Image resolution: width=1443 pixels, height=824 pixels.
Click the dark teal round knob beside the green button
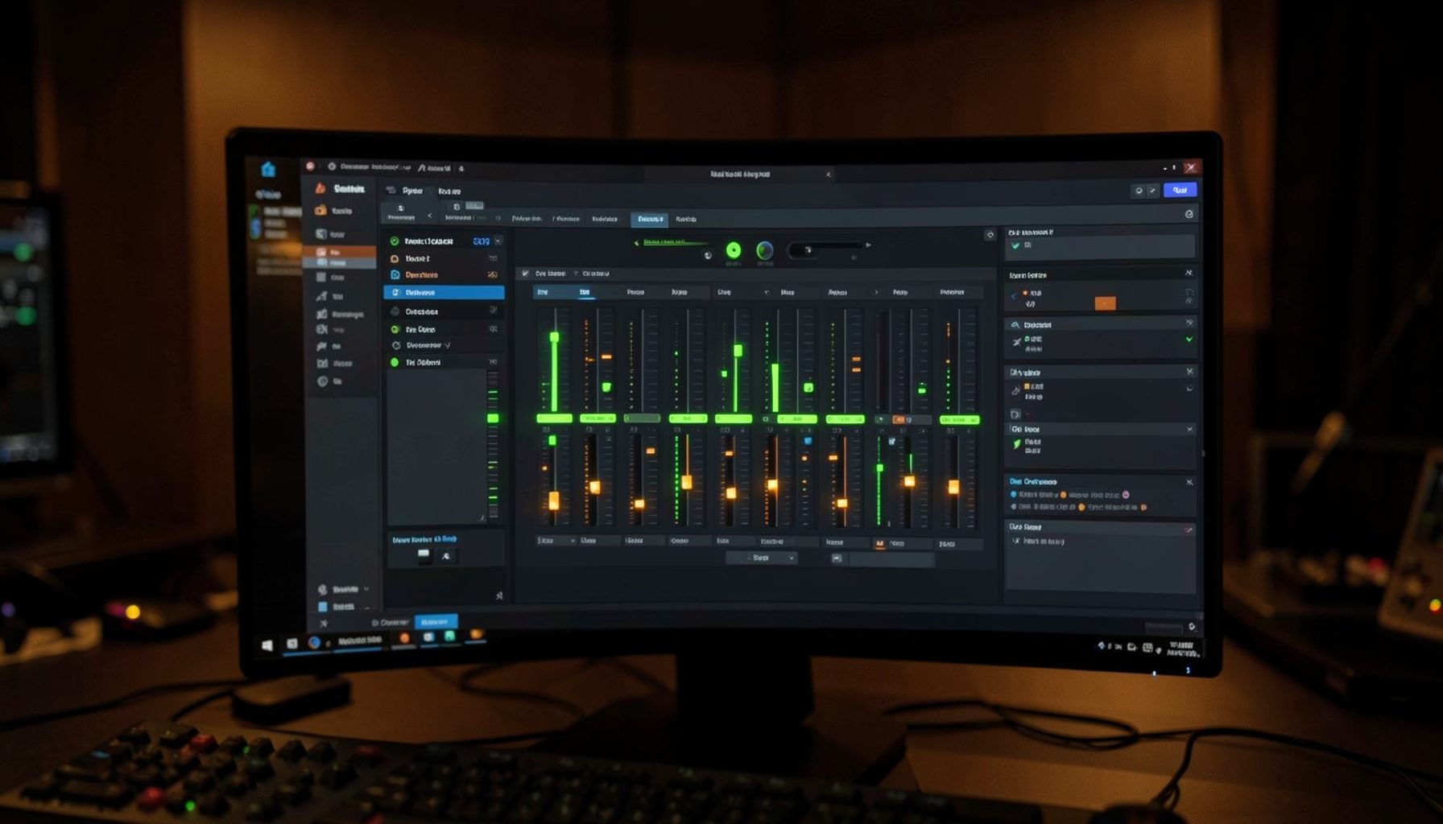tap(765, 250)
